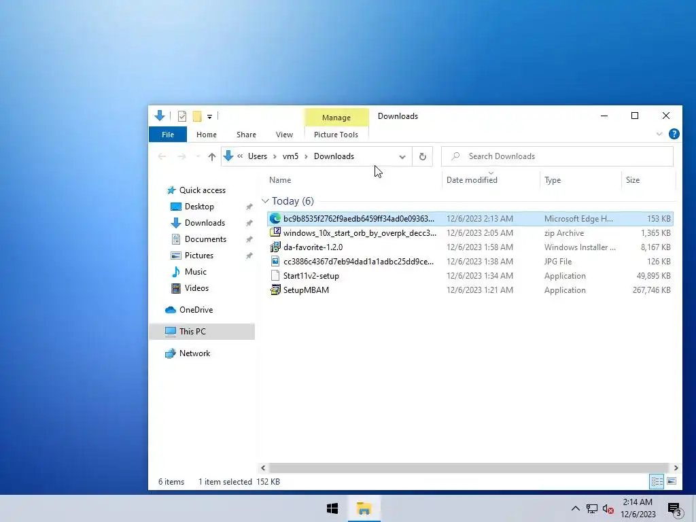
Task: Click the horizontal scrollbar right arrow
Action: 676,468
